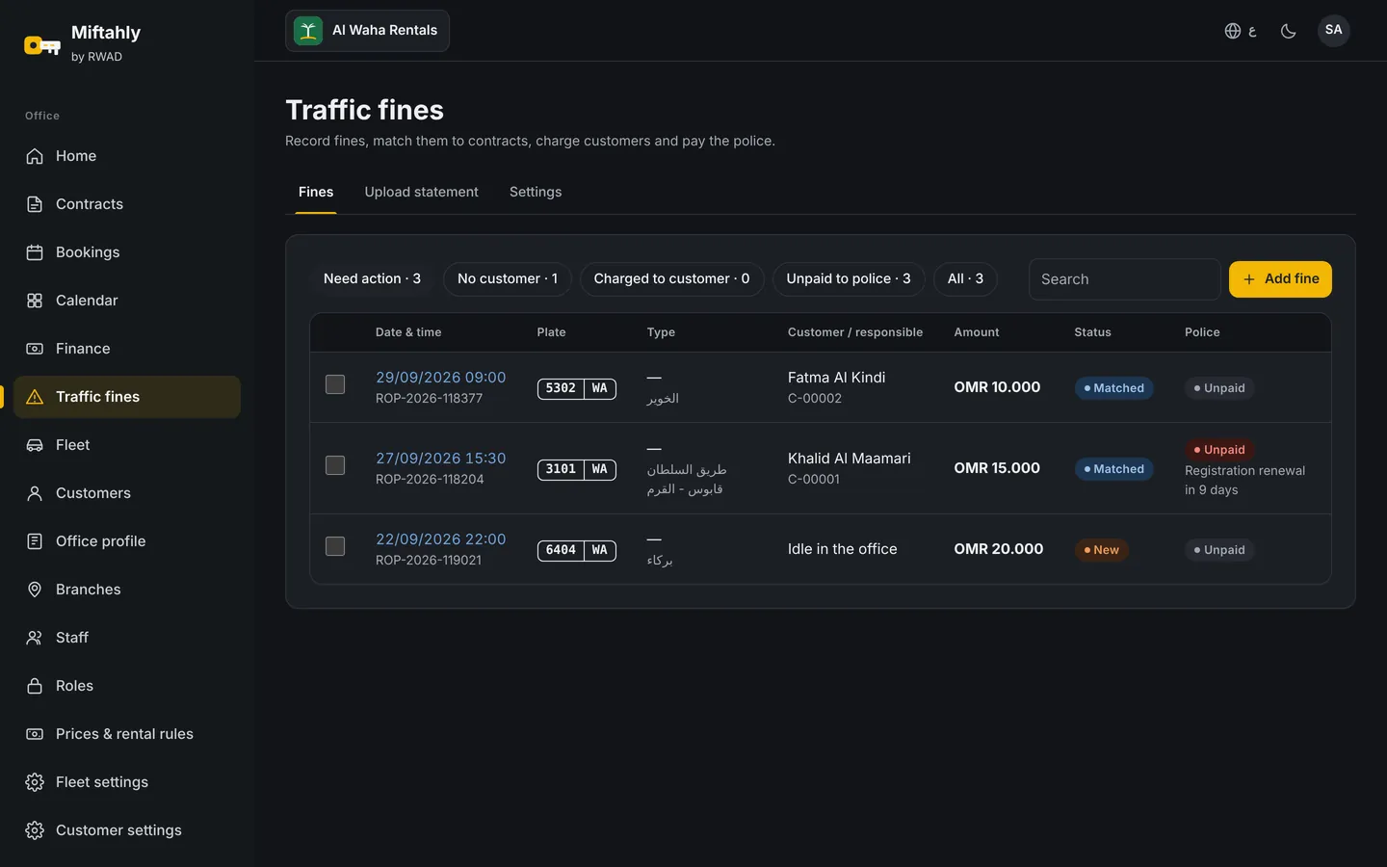Select the Fines tab
1387x867 pixels.
click(316, 192)
